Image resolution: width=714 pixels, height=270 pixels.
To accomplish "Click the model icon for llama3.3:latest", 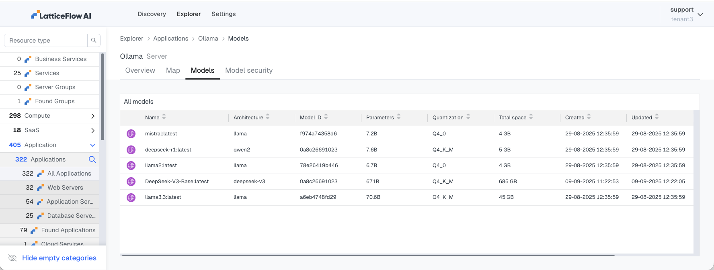I will click(x=131, y=197).
